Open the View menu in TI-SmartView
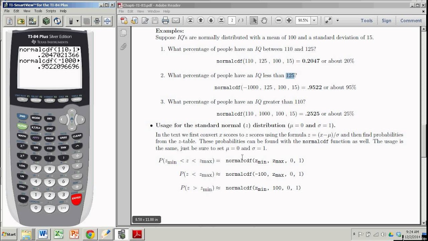 27,11
